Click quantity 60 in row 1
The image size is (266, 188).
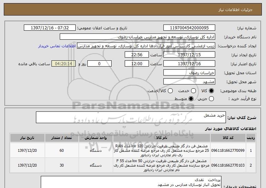point(61,150)
